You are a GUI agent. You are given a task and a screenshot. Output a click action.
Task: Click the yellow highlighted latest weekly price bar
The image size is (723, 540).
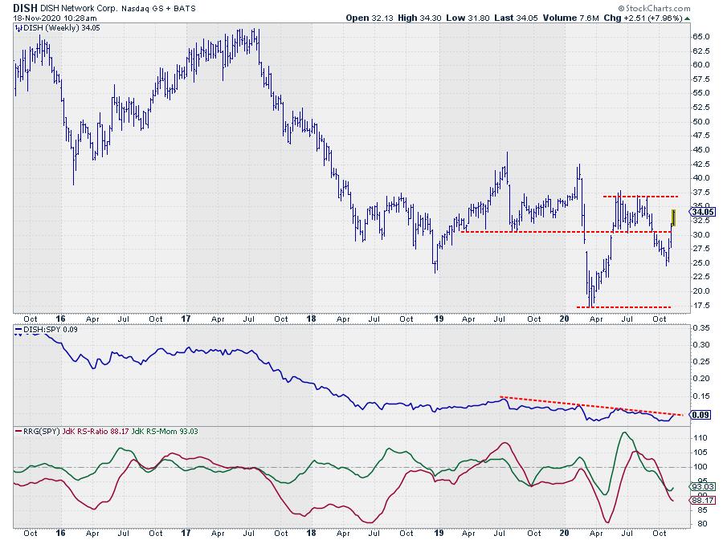[x=673, y=217]
